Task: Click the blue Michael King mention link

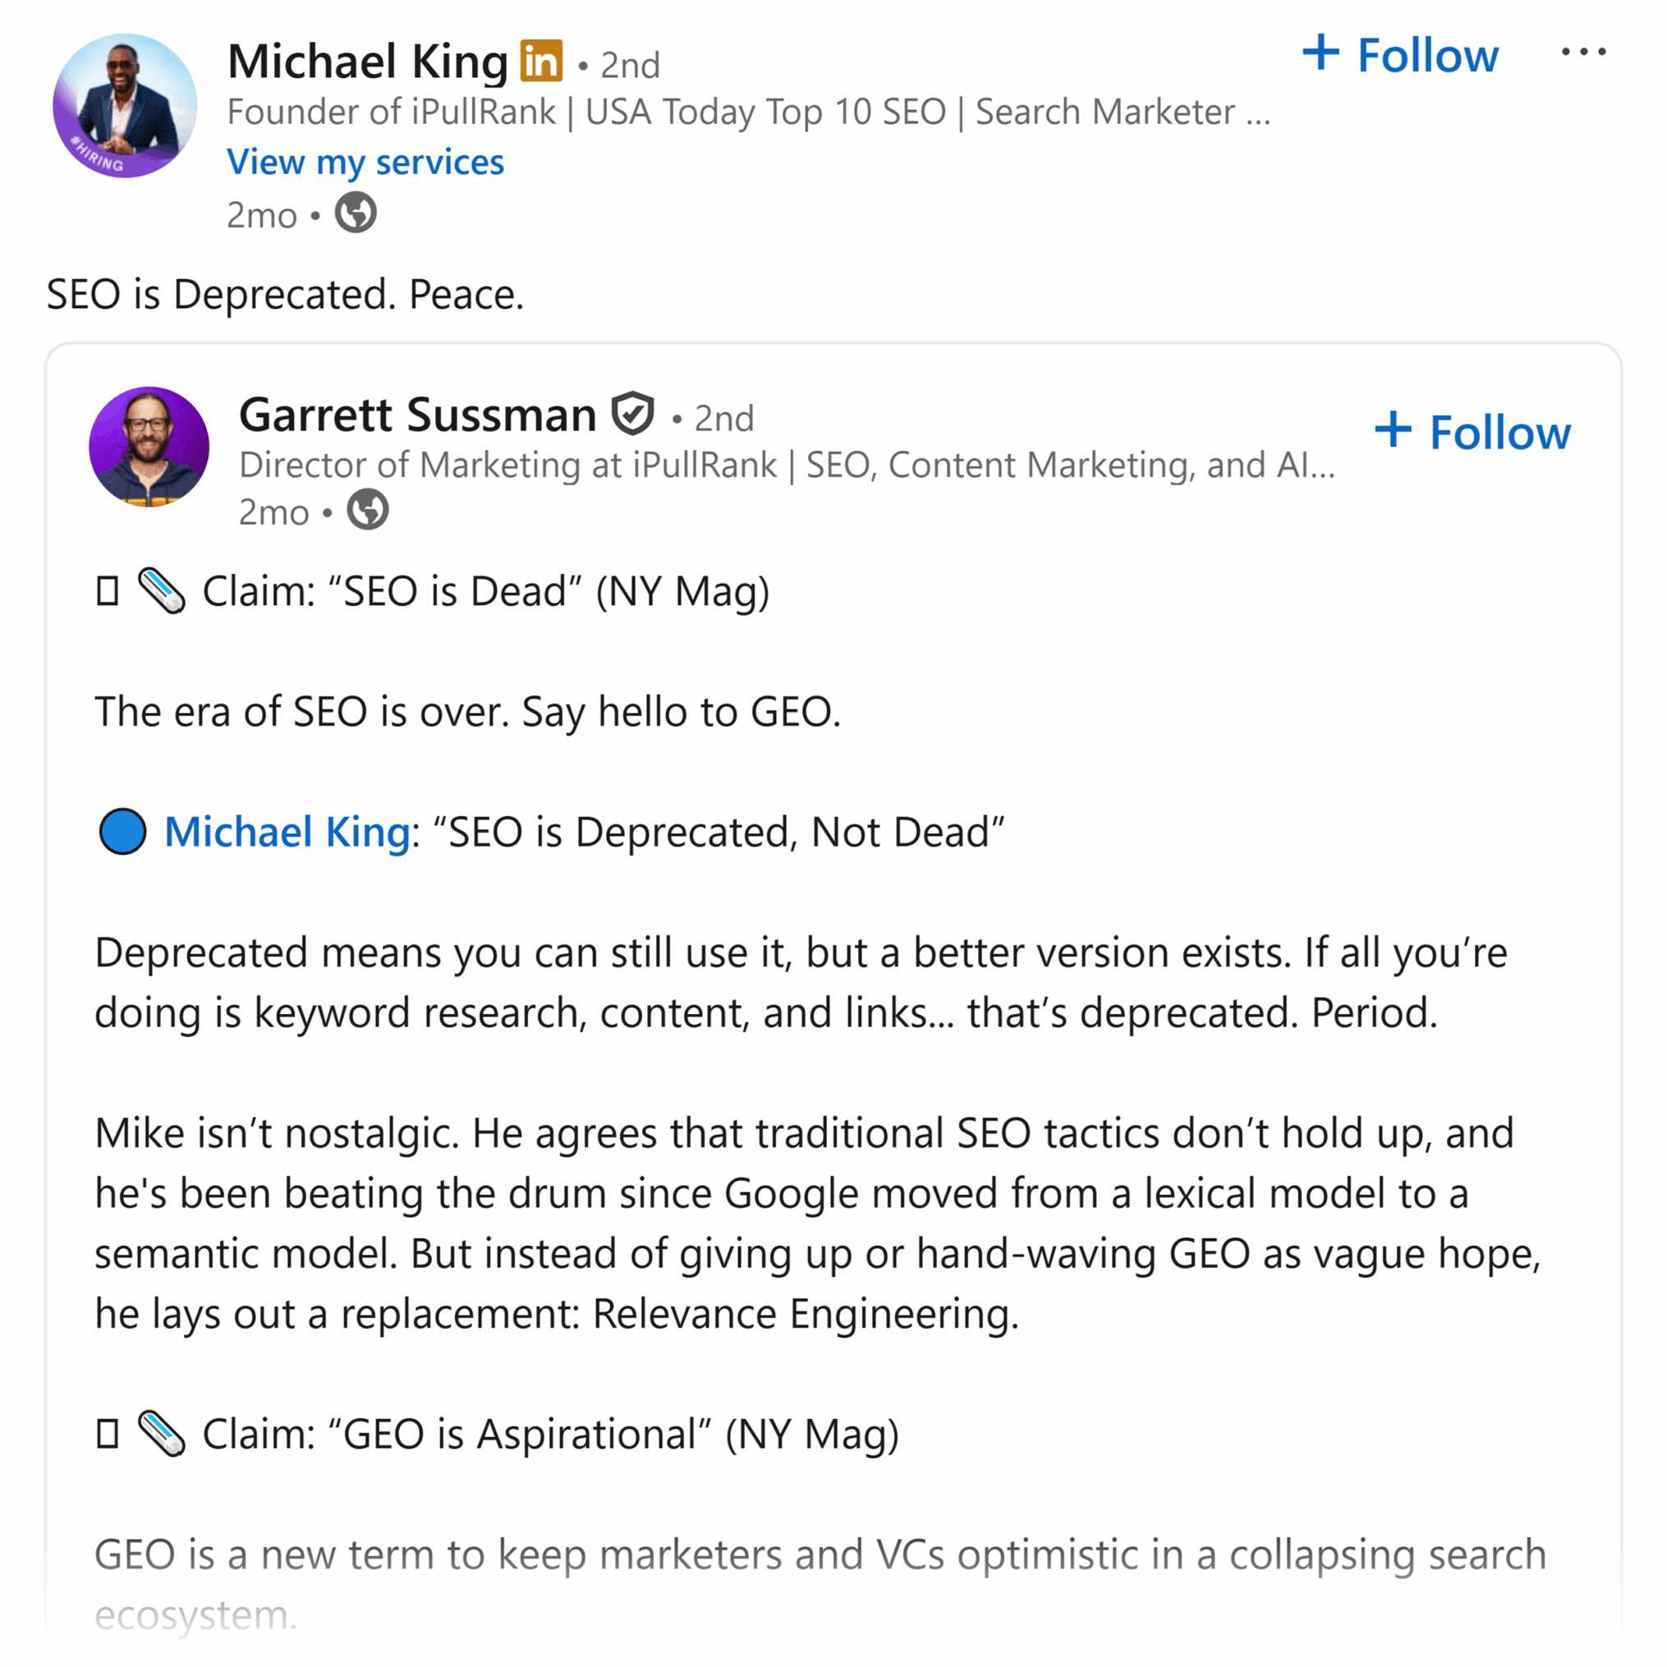Action: pos(287,832)
